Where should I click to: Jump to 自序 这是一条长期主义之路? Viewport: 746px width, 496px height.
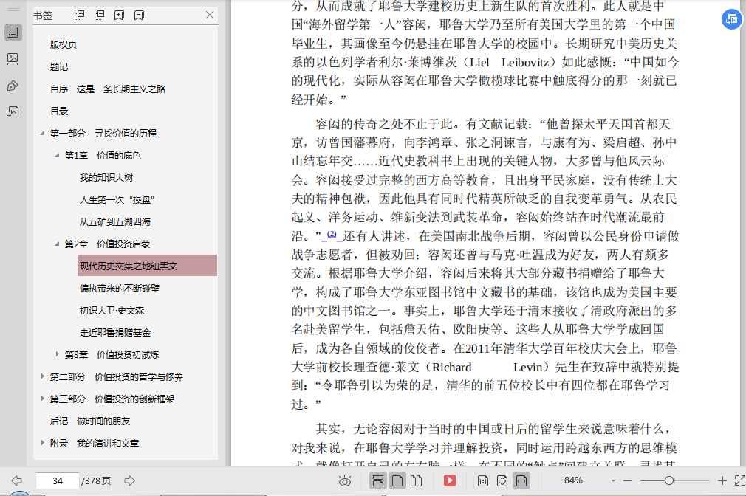[108, 89]
